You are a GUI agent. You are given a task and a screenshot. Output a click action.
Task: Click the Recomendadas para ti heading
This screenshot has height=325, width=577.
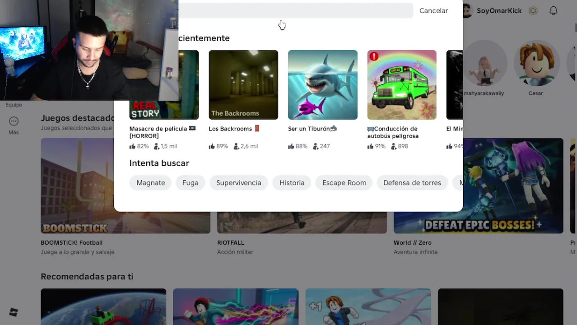[87, 276]
